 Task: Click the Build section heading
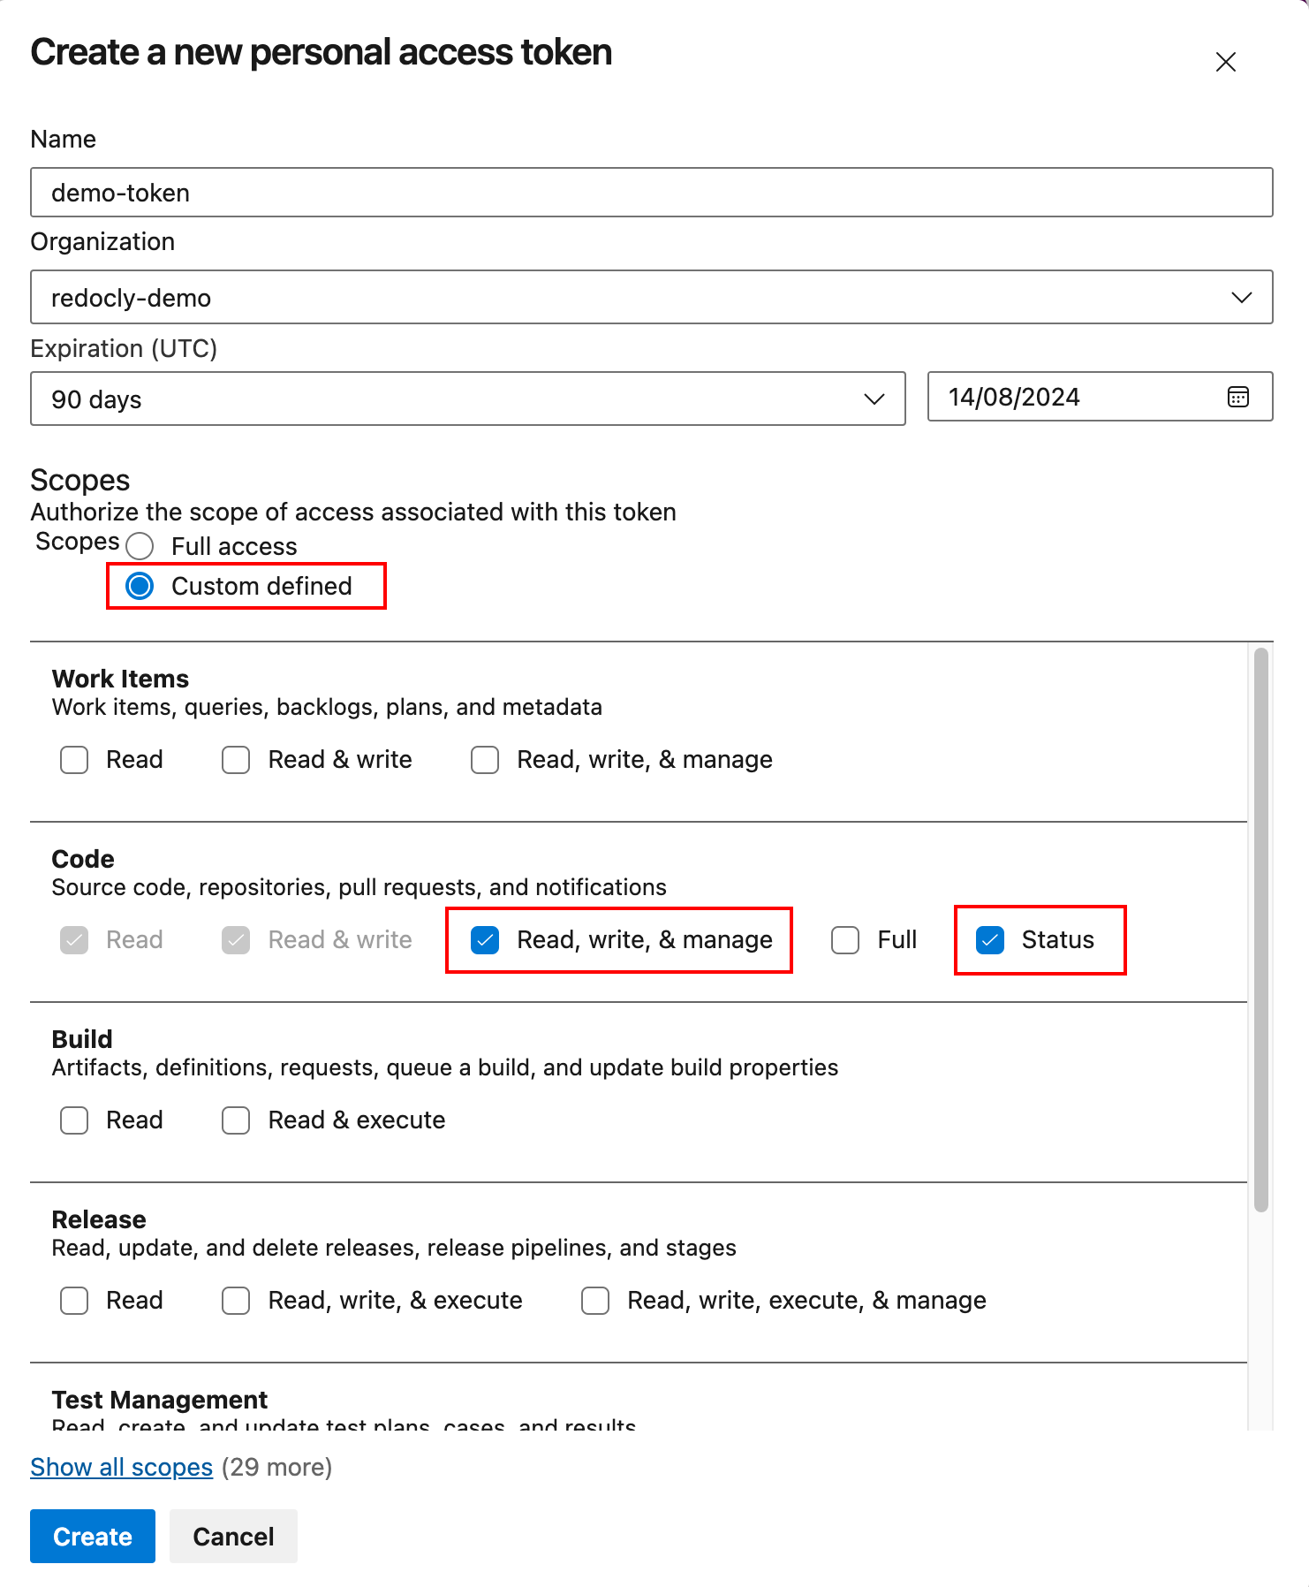point(82,1039)
